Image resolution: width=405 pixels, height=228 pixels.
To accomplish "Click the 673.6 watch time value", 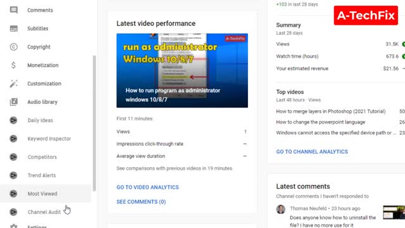I will click(392, 56).
